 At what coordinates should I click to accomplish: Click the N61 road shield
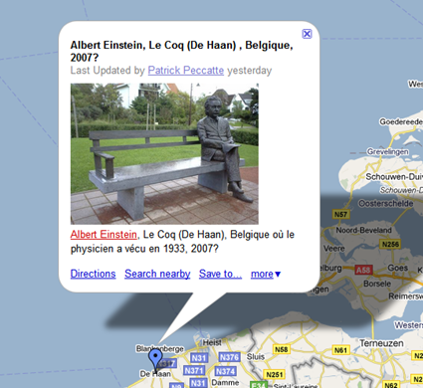pos(340,350)
